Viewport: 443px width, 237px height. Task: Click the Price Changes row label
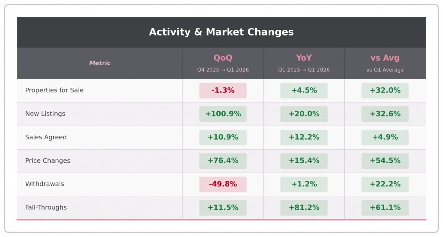pyautogui.click(x=48, y=160)
